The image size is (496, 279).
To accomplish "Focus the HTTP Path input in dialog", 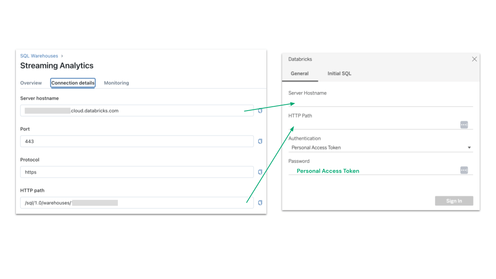I will tap(372, 125).
